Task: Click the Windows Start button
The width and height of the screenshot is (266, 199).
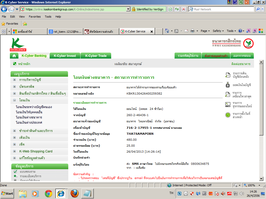Action: pos(7,193)
